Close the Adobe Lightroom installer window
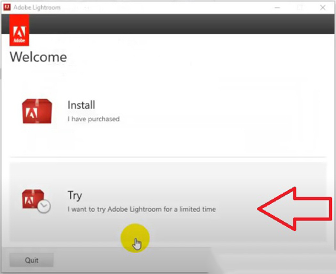 [x=323, y=8]
